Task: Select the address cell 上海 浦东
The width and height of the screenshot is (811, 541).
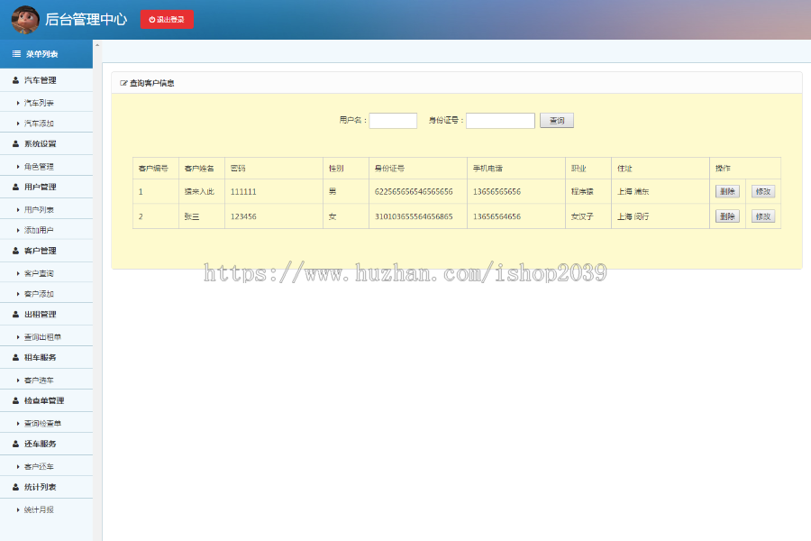Action: pos(633,191)
